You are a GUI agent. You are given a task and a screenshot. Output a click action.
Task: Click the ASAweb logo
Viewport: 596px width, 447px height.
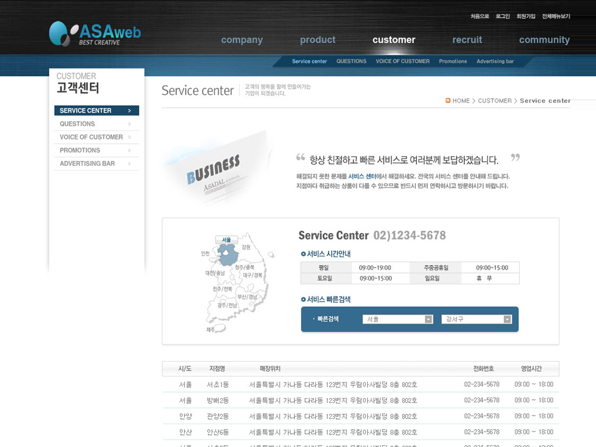point(95,33)
